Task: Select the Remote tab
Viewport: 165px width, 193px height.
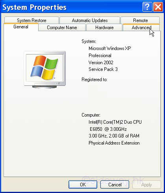Action: click(x=140, y=20)
